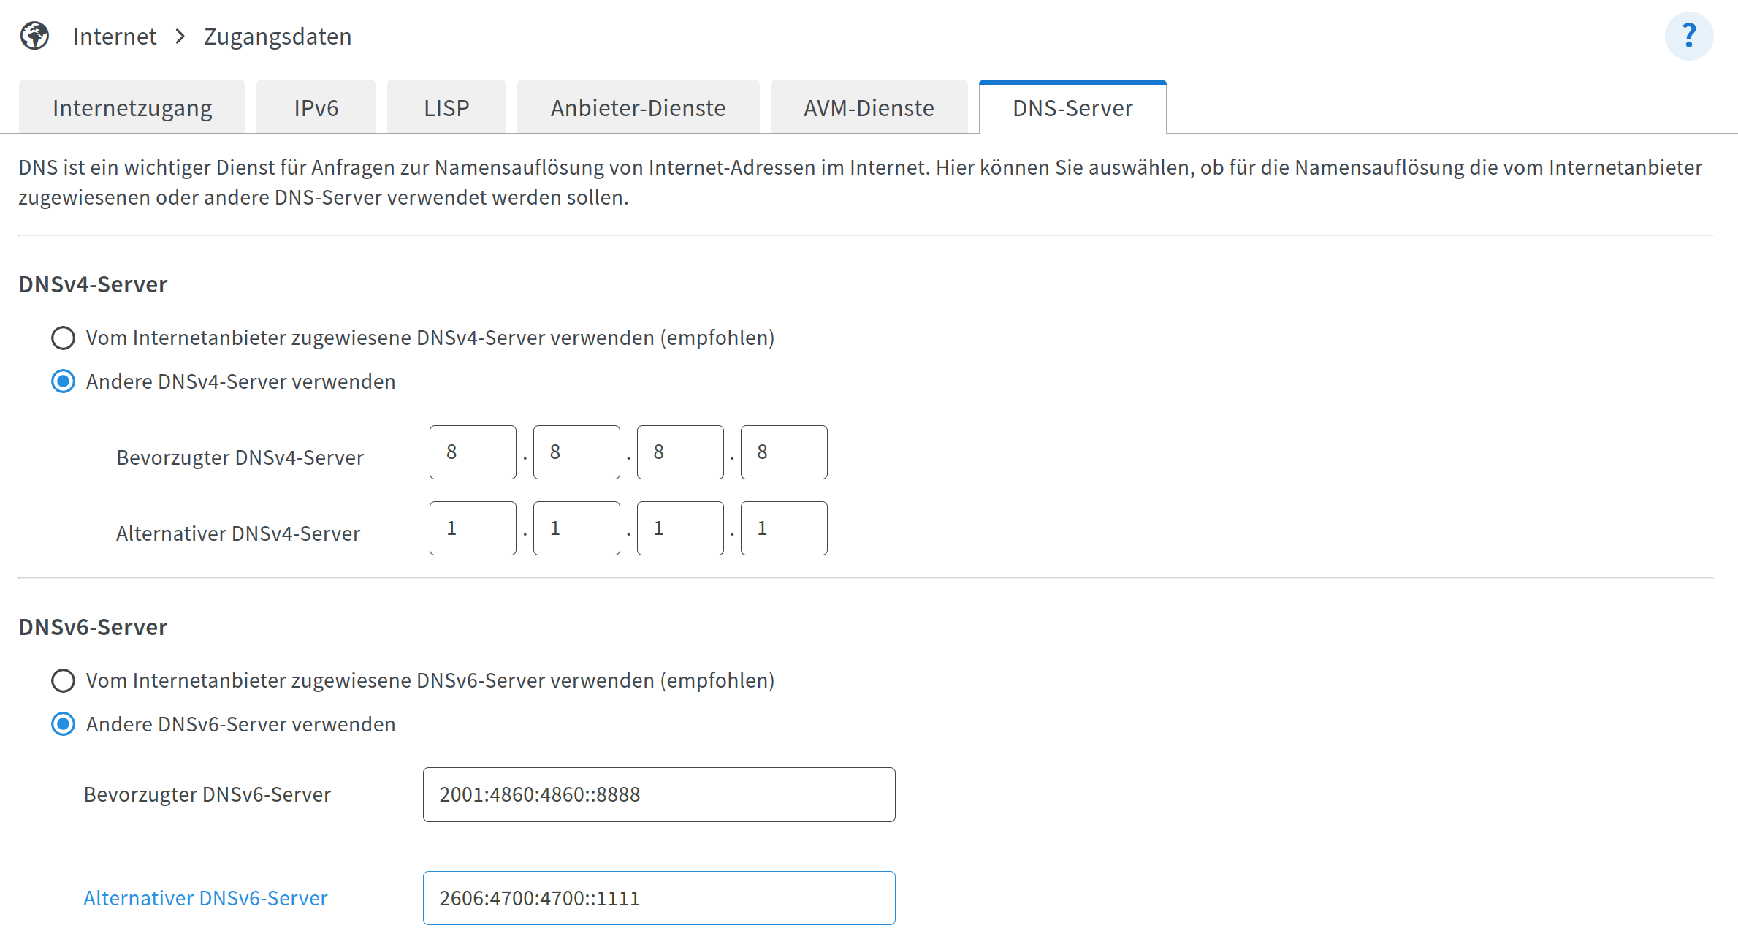Switch to the LISP tab
This screenshot has height=939, width=1738.
point(446,108)
